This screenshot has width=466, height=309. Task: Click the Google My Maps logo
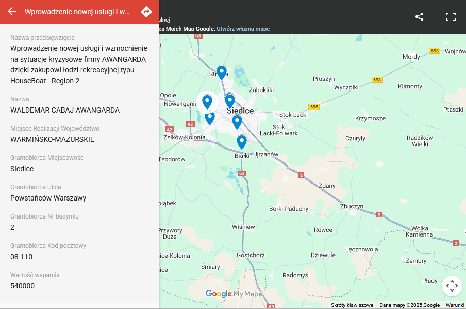(234, 294)
